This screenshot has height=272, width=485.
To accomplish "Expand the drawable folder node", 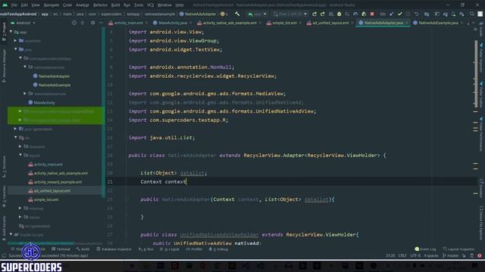I will coord(20,147).
